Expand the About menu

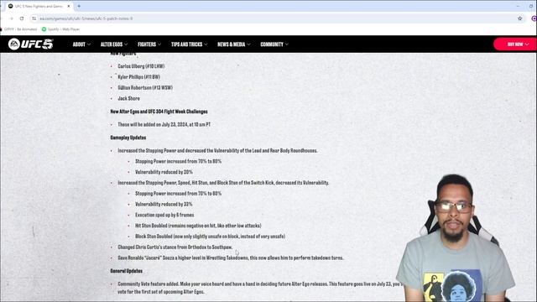(81, 44)
